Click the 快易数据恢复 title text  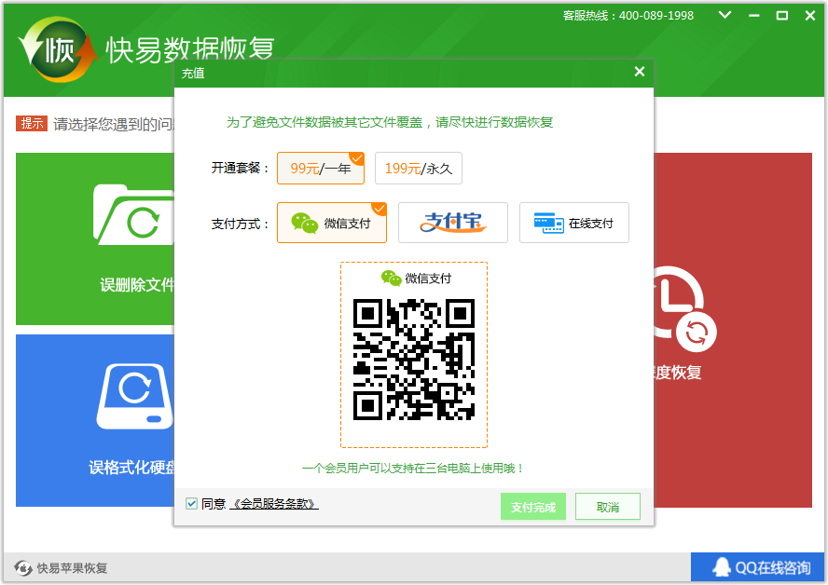190,50
